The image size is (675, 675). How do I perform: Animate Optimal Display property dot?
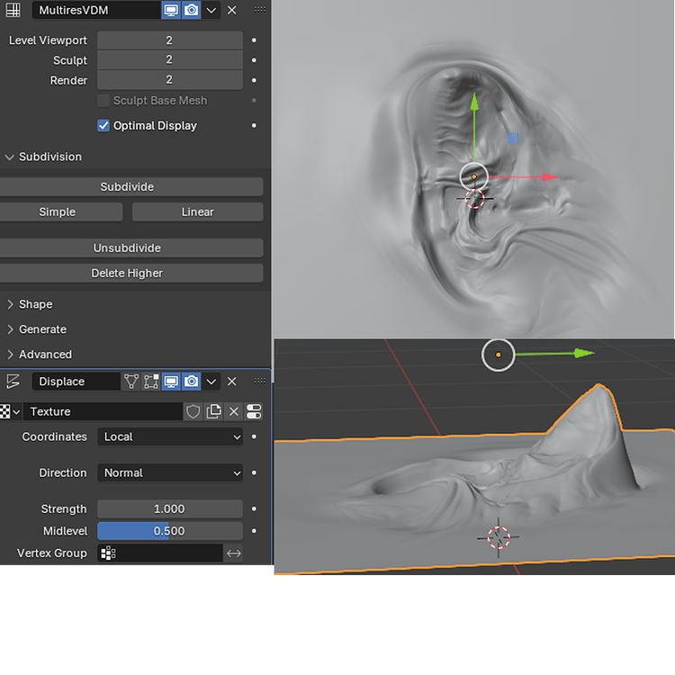(x=254, y=126)
